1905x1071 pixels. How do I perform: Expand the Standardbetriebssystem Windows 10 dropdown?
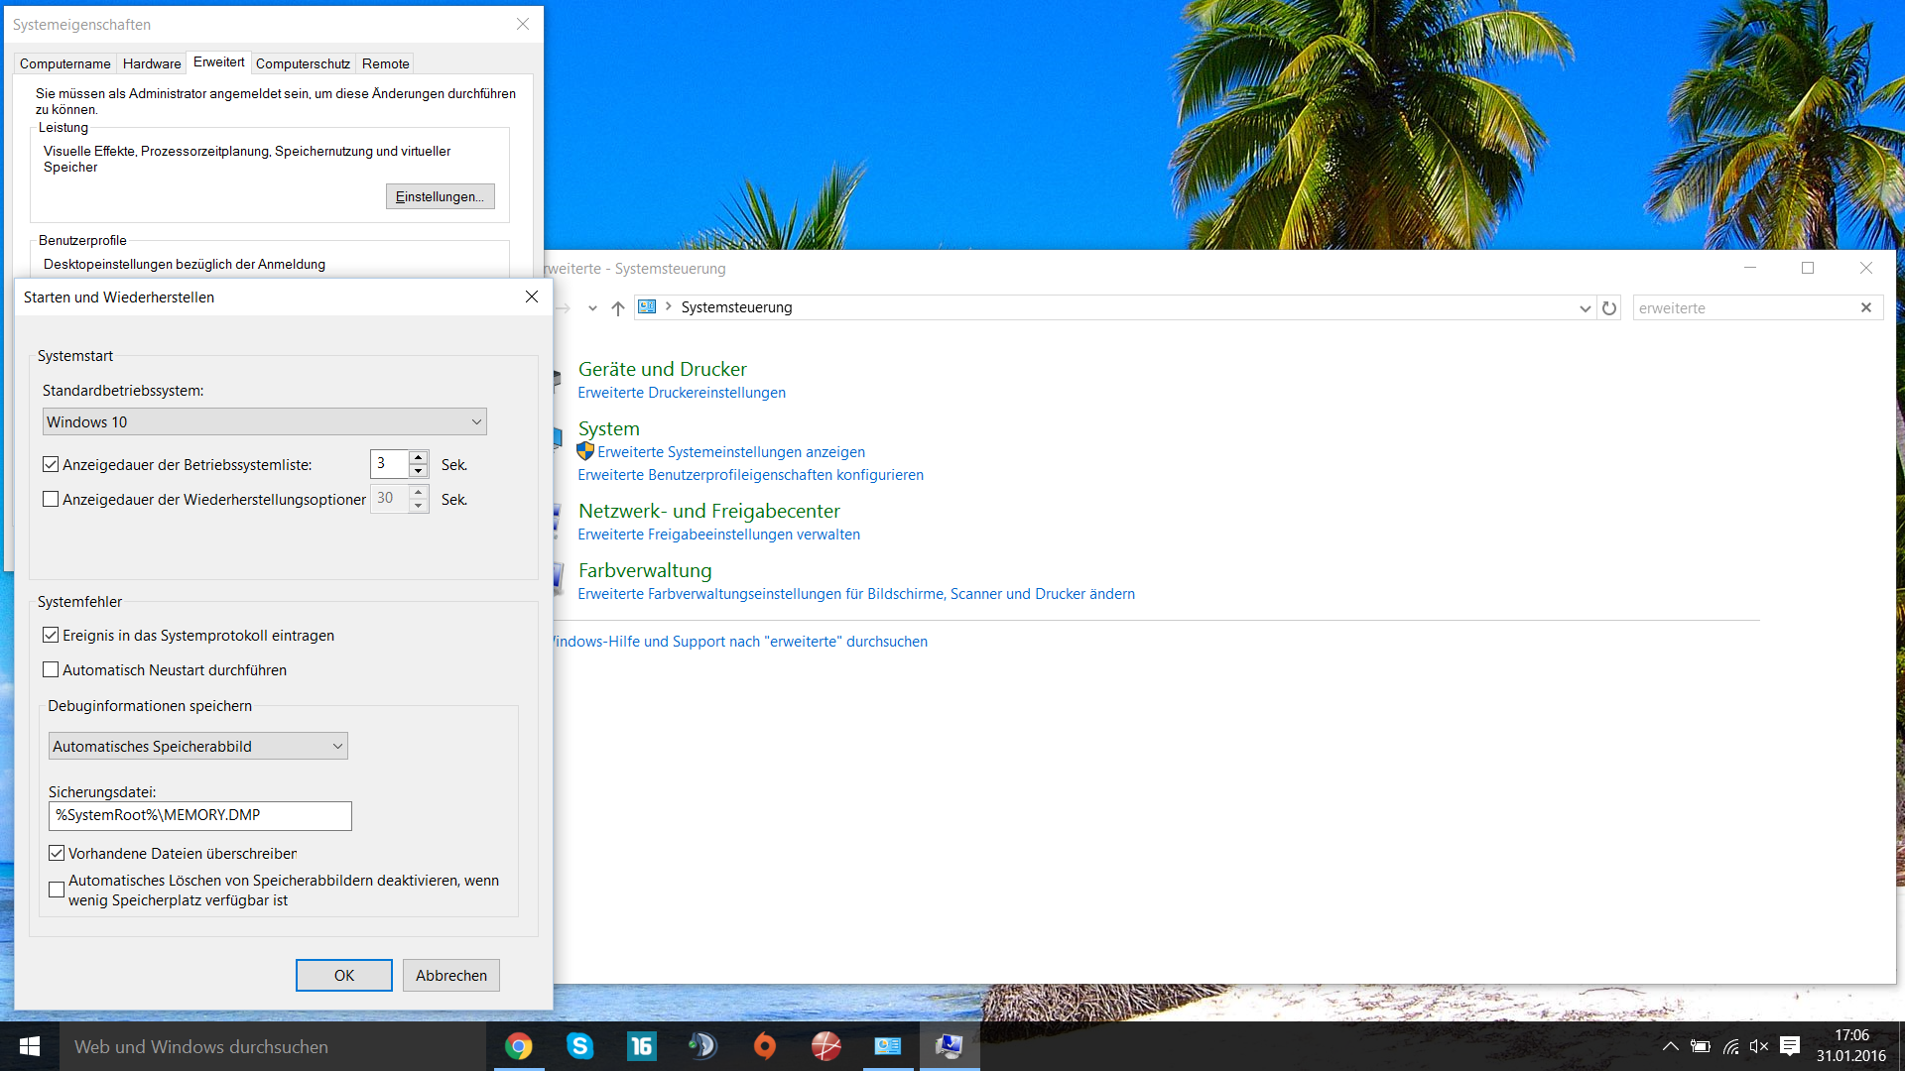click(476, 422)
